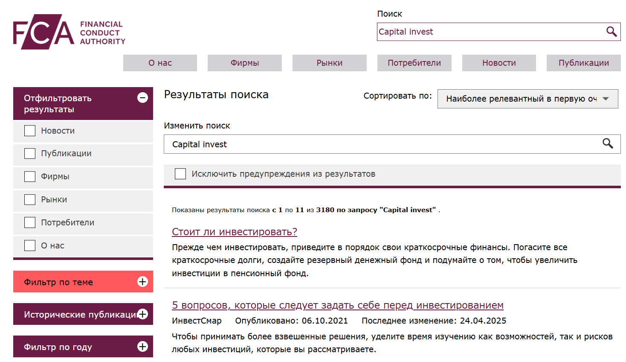Open the article 'Стоит ли инвестировать?'
The height and width of the screenshot is (362, 626).
pyautogui.click(x=235, y=232)
